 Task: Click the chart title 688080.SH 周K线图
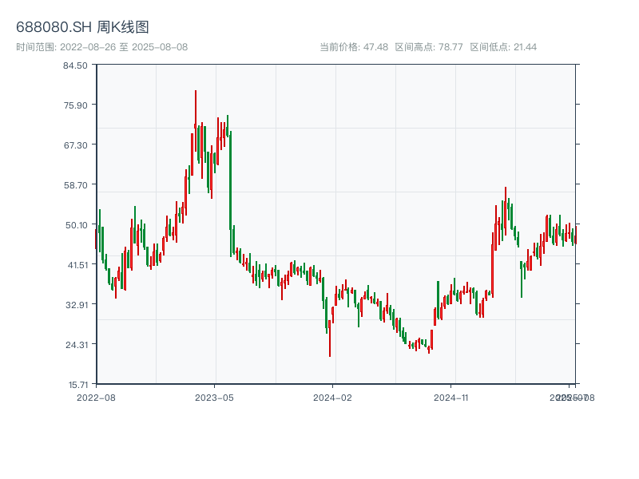(x=82, y=27)
